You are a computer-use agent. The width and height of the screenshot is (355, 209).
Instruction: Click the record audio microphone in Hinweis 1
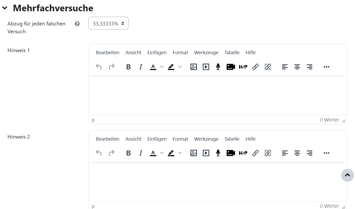coord(218,67)
